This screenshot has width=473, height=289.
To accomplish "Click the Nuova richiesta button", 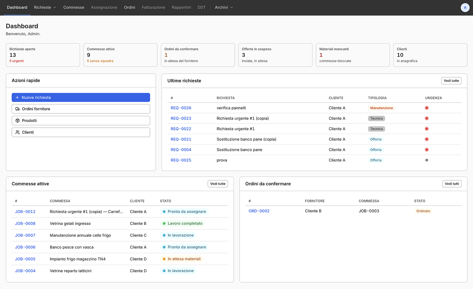I will coord(81,98).
